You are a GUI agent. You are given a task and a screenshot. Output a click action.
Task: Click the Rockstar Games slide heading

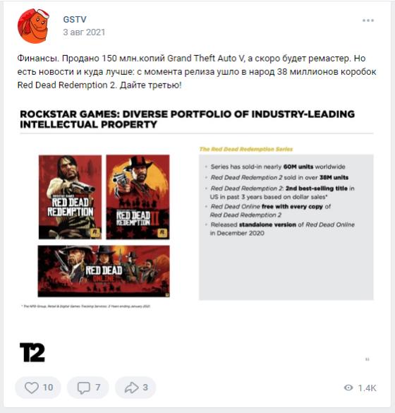click(x=188, y=119)
